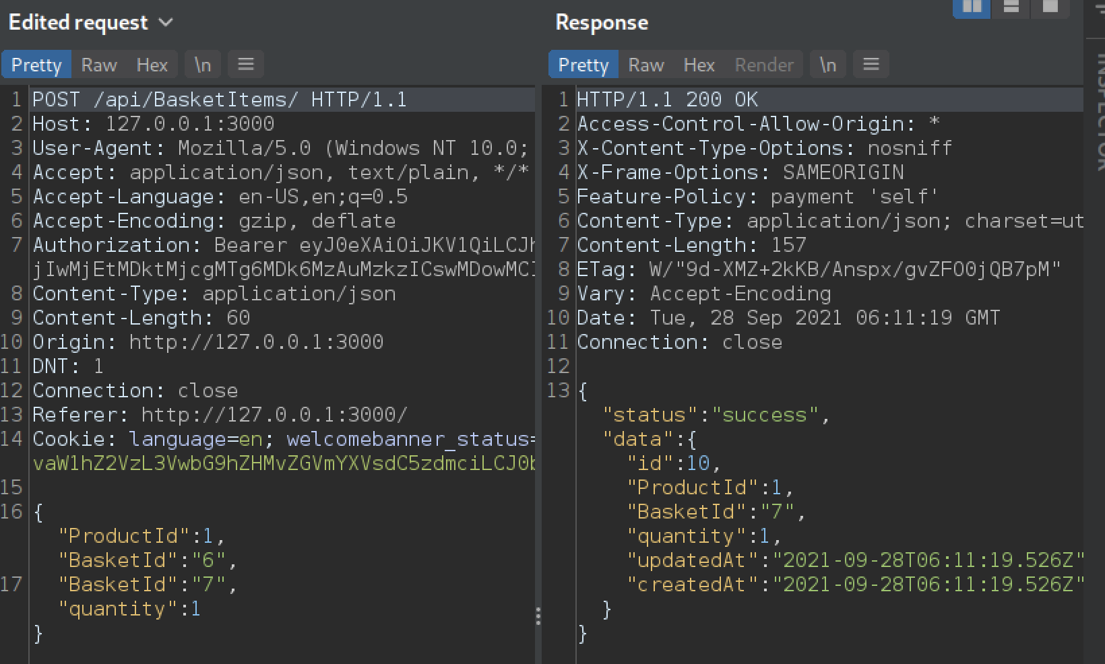This screenshot has height=664, width=1105.
Task: Switch to Raw tab in request panel
Action: pos(99,65)
